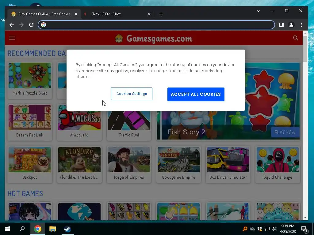Open the hamburger menu on Gamesgames
314x235 pixels.
[12, 38]
